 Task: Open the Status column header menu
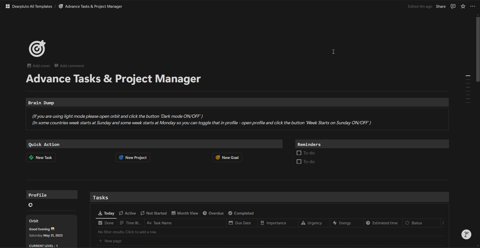416,223
